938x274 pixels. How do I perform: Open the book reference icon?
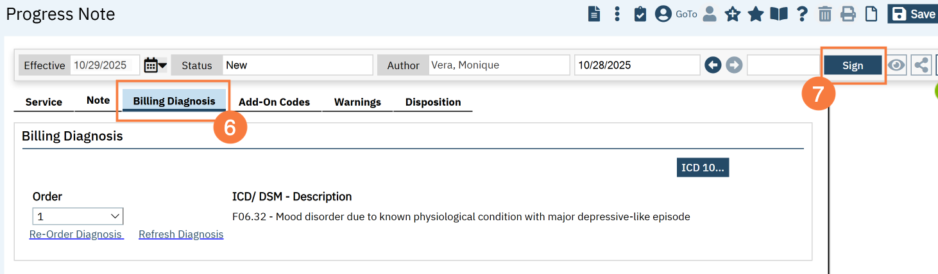click(779, 14)
